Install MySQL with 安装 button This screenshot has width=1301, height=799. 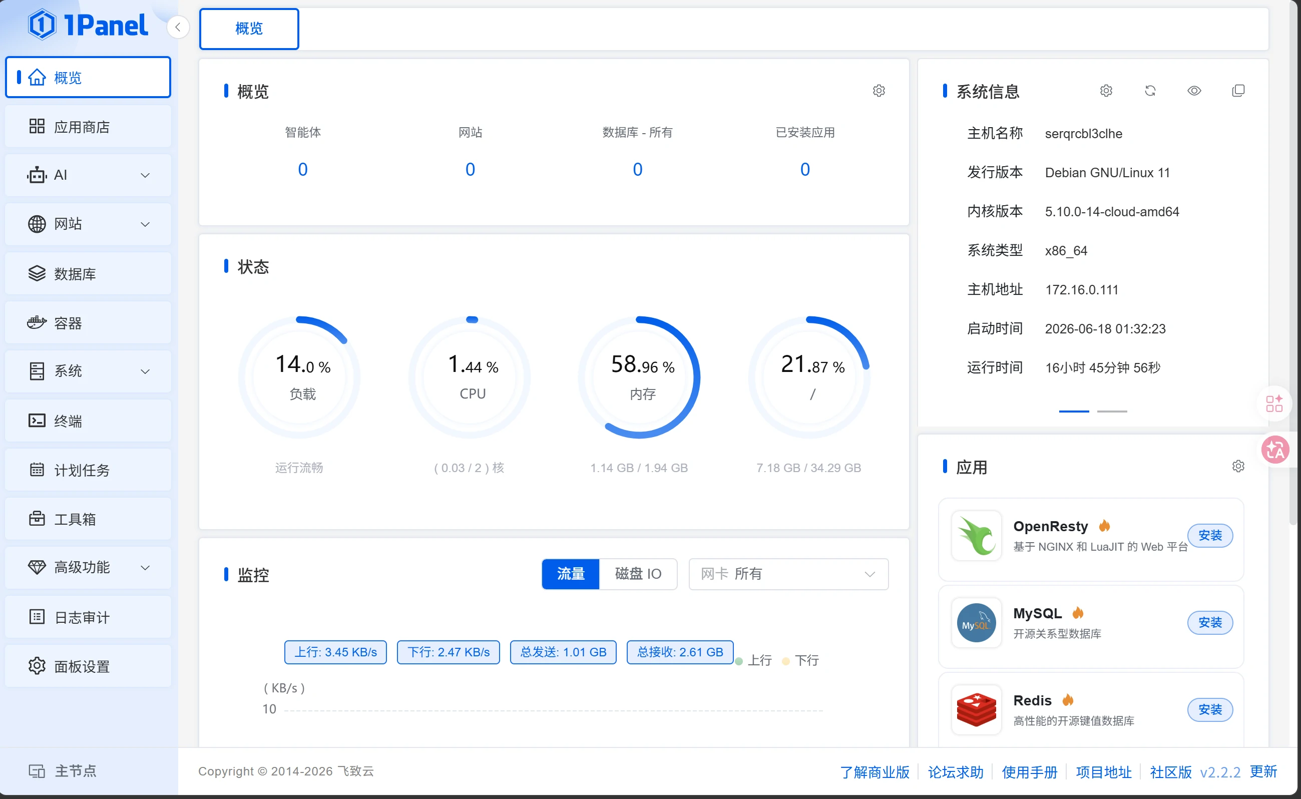click(x=1209, y=622)
